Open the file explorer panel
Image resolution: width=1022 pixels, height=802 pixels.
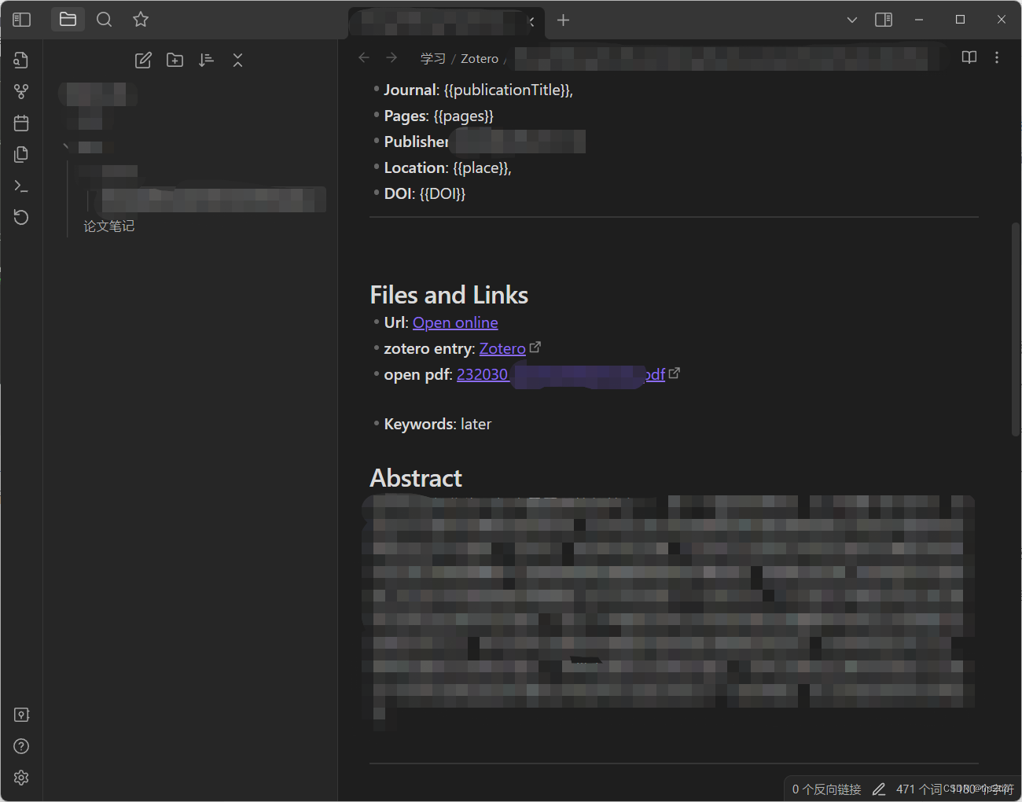pos(68,19)
